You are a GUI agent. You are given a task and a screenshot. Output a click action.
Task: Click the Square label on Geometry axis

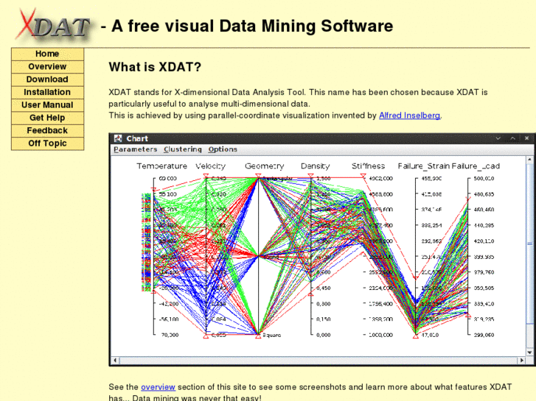(x=272, y=335)
